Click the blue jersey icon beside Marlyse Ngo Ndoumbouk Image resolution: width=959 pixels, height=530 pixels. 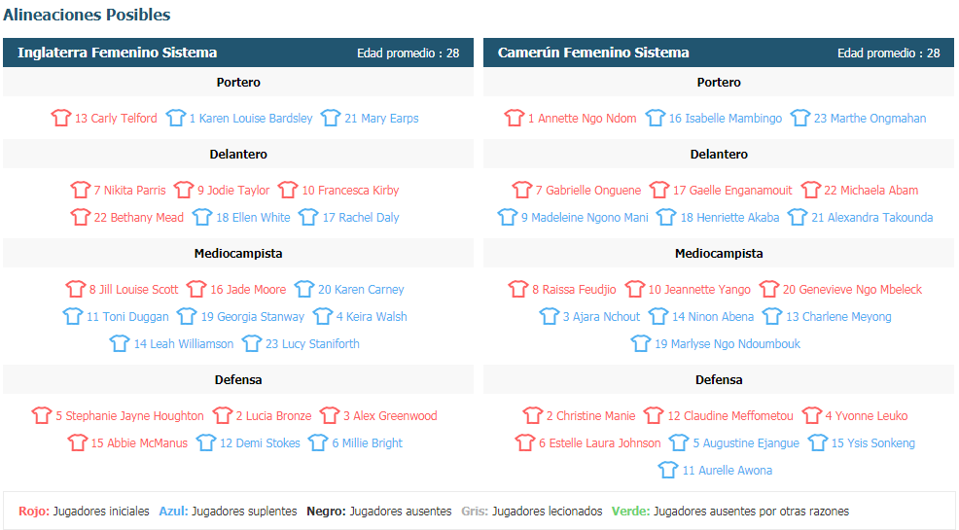click(x=641, y=344)
